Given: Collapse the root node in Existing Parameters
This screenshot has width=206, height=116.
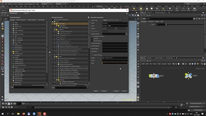Looking at the screenshot, I should click(x=53, y=22).
